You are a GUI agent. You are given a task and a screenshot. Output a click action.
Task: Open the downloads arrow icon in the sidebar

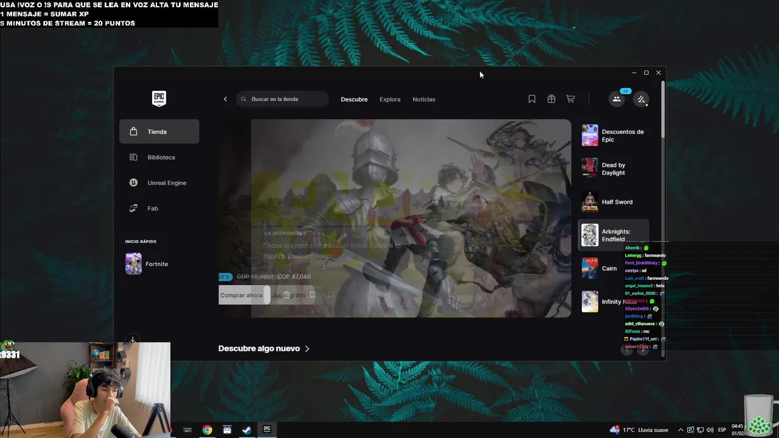point(133,340)
